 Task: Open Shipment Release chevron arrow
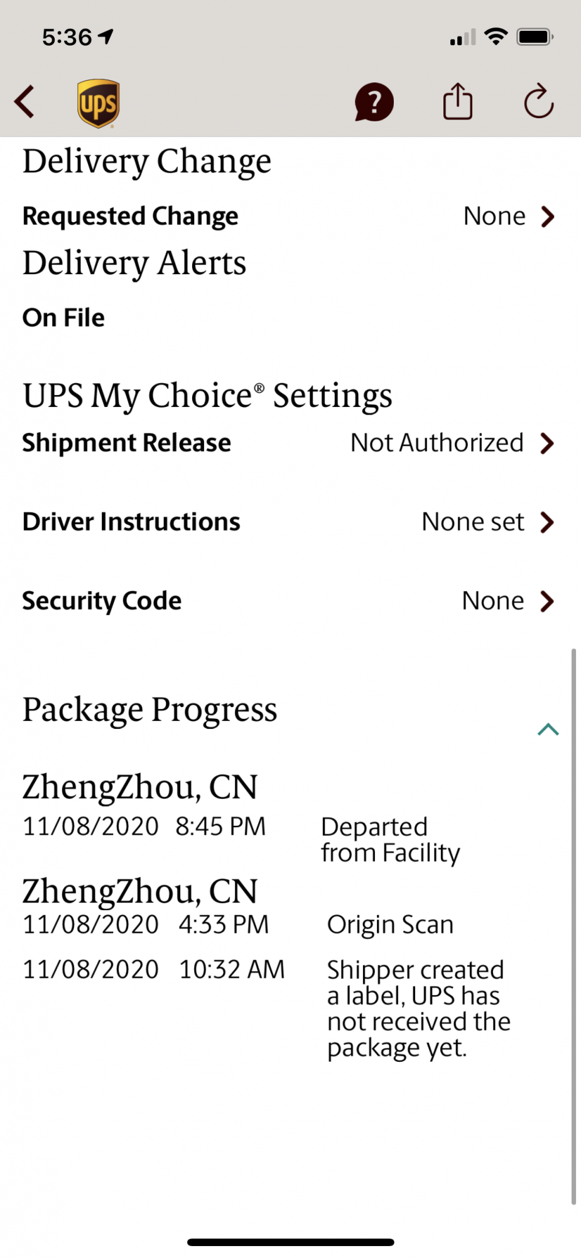(x=548, y=443)
